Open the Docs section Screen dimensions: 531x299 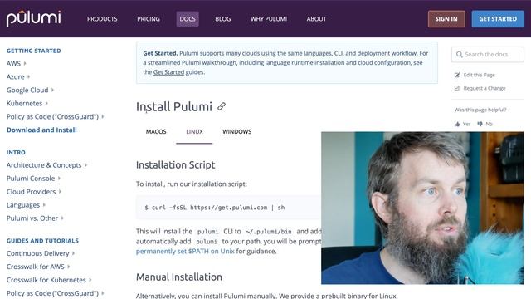click(188, 19)
